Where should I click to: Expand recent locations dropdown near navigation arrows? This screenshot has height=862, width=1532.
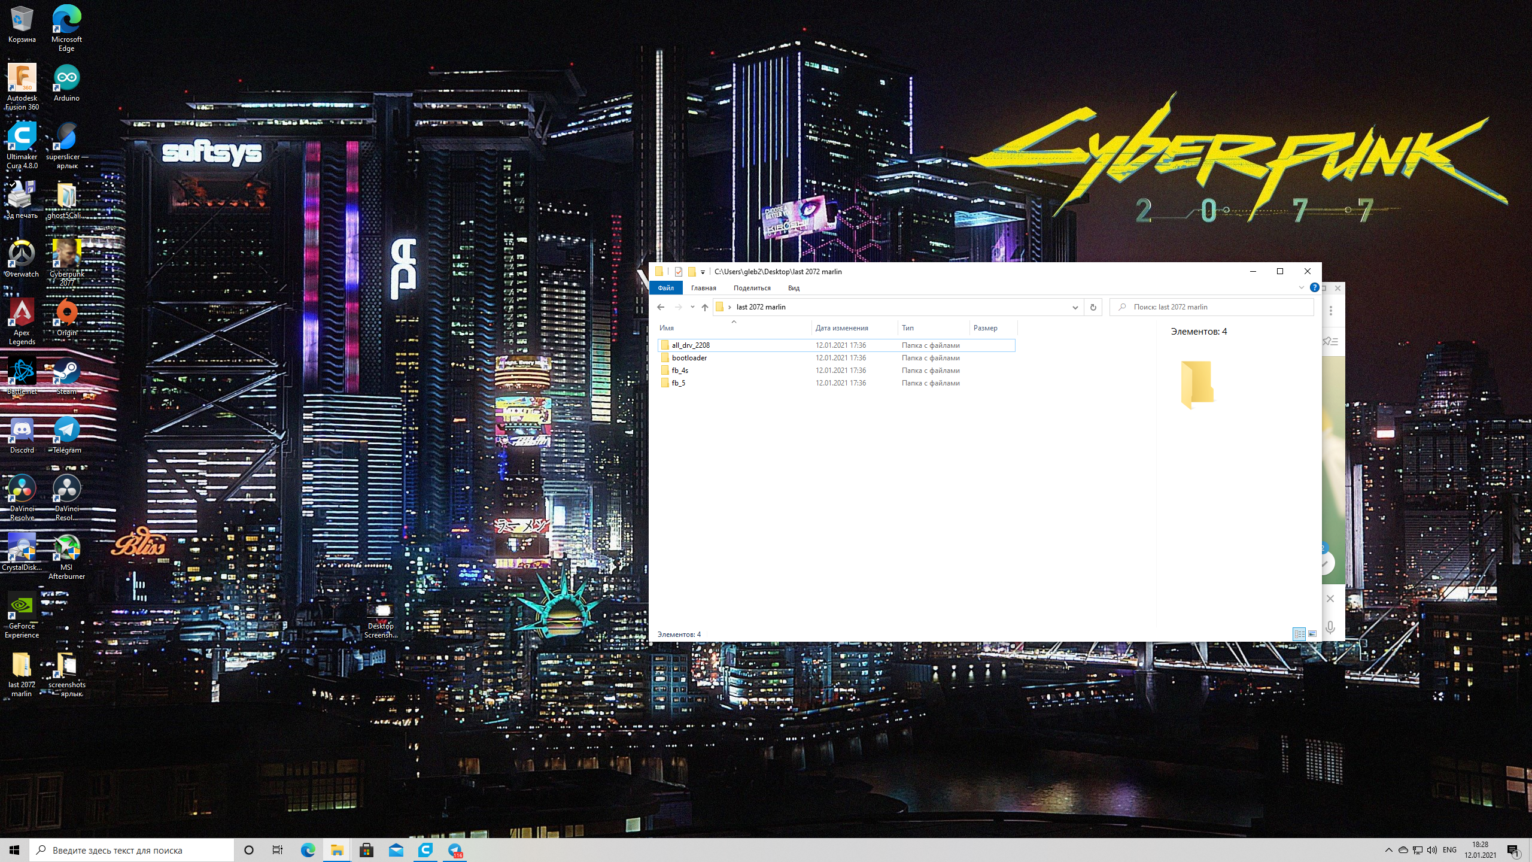click(x=692, y=307)
